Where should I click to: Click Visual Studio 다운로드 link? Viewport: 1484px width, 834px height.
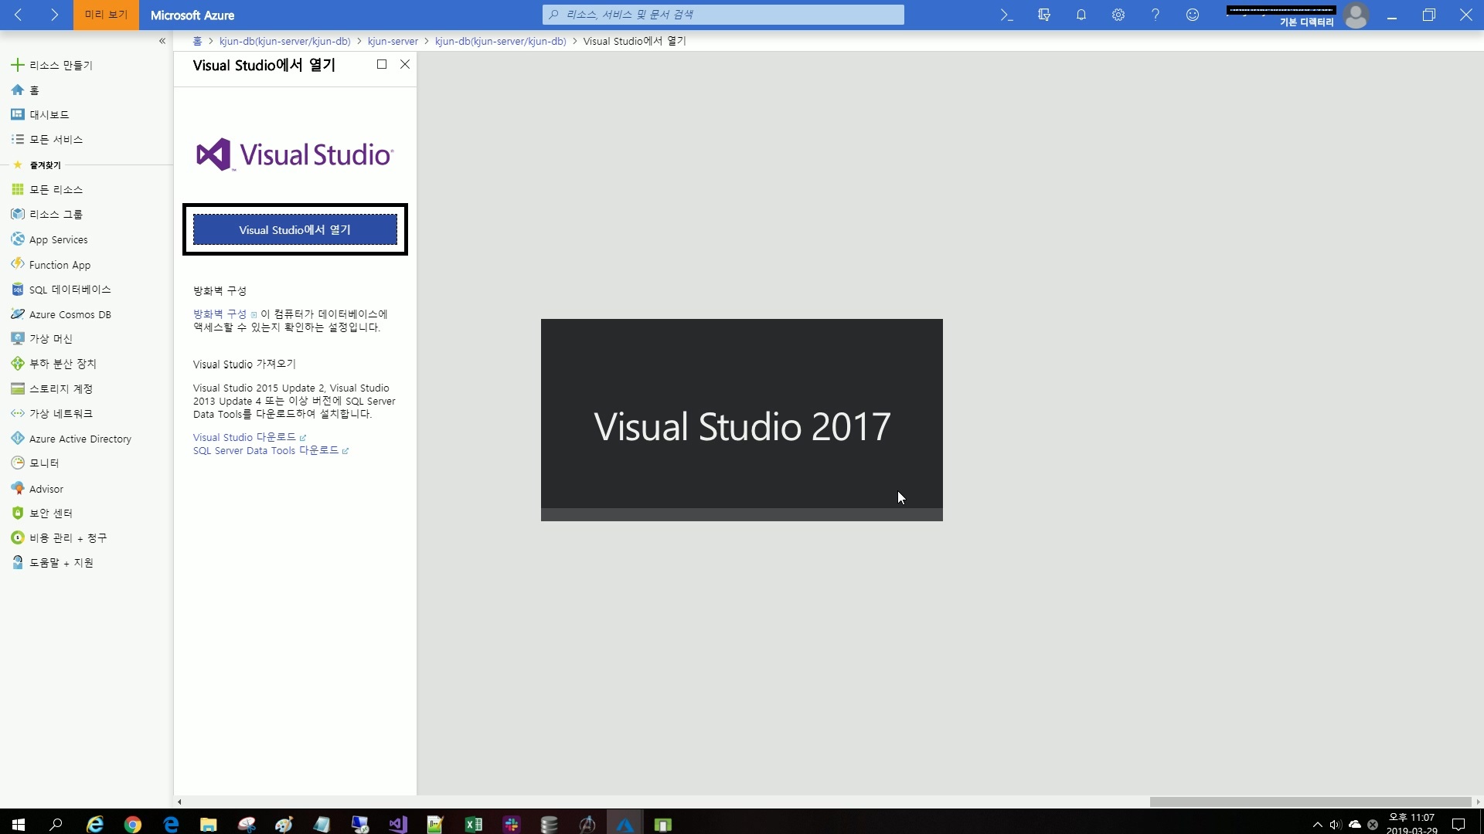[x=244, y=437]
